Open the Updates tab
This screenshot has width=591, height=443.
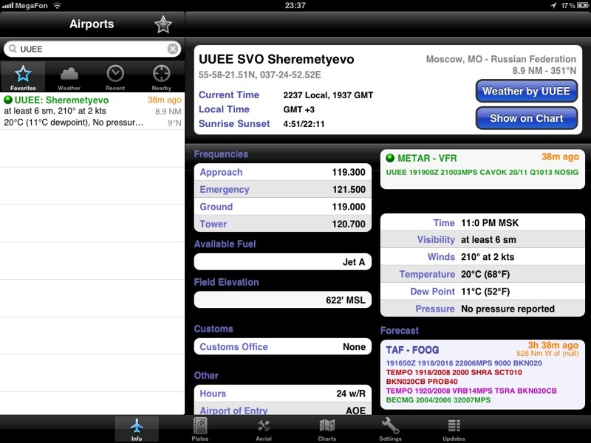tap(454, 429)
